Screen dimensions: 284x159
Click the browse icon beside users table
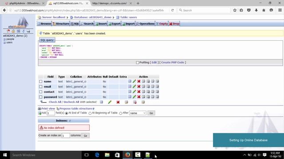(4, 42)
